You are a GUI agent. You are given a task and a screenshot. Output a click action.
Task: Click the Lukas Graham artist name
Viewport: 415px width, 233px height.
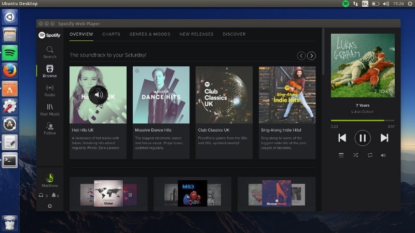[363, 112]
